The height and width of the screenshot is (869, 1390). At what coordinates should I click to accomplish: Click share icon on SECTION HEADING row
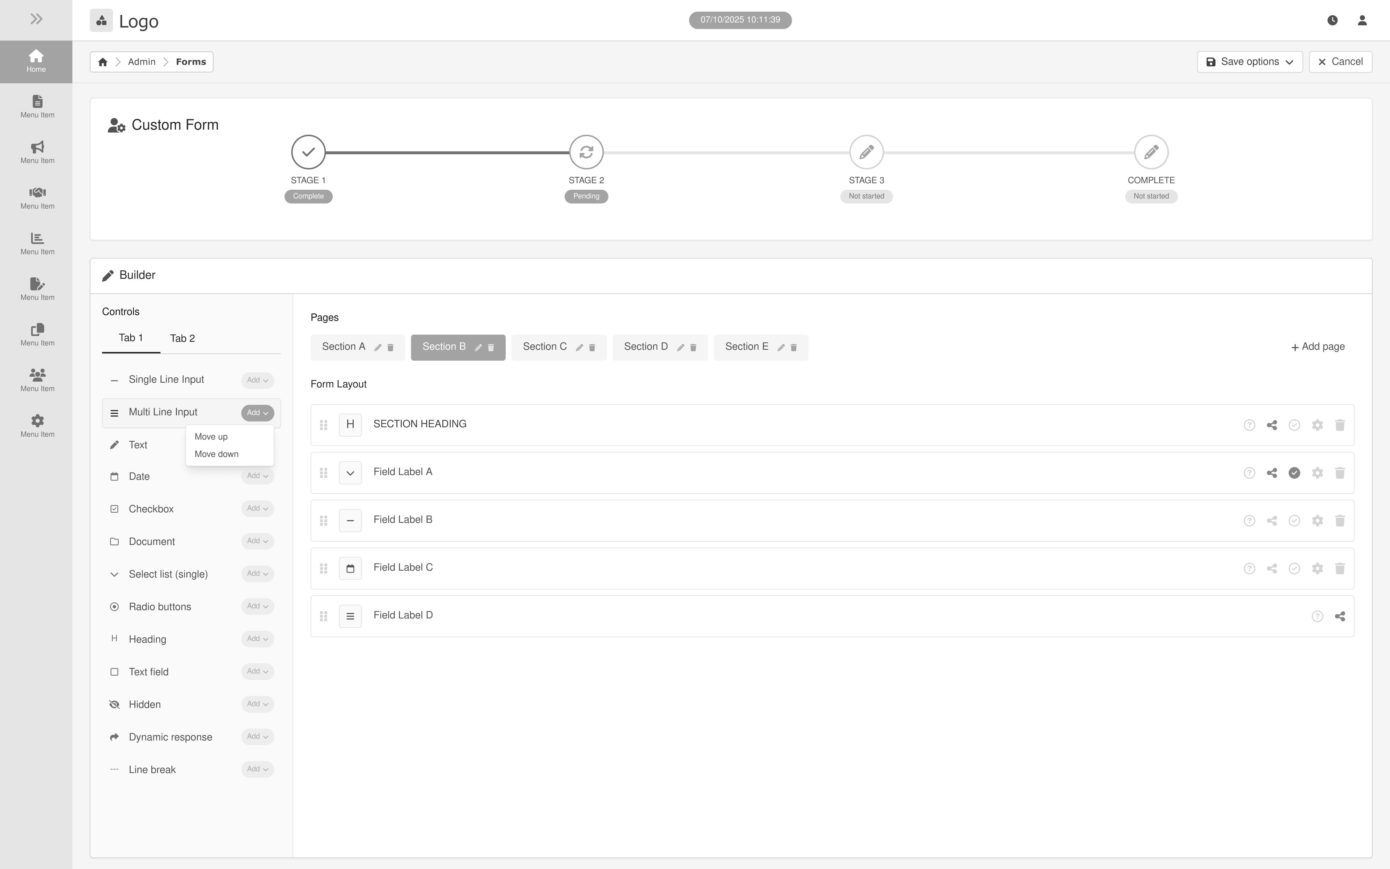pos(1272,425)
